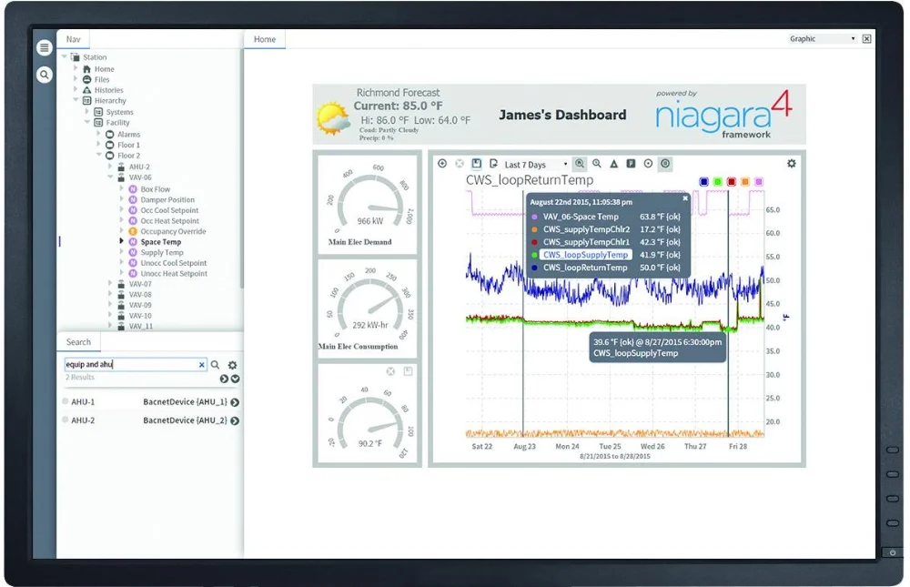Select the AHU-1 result circle marker

(65, 401)
